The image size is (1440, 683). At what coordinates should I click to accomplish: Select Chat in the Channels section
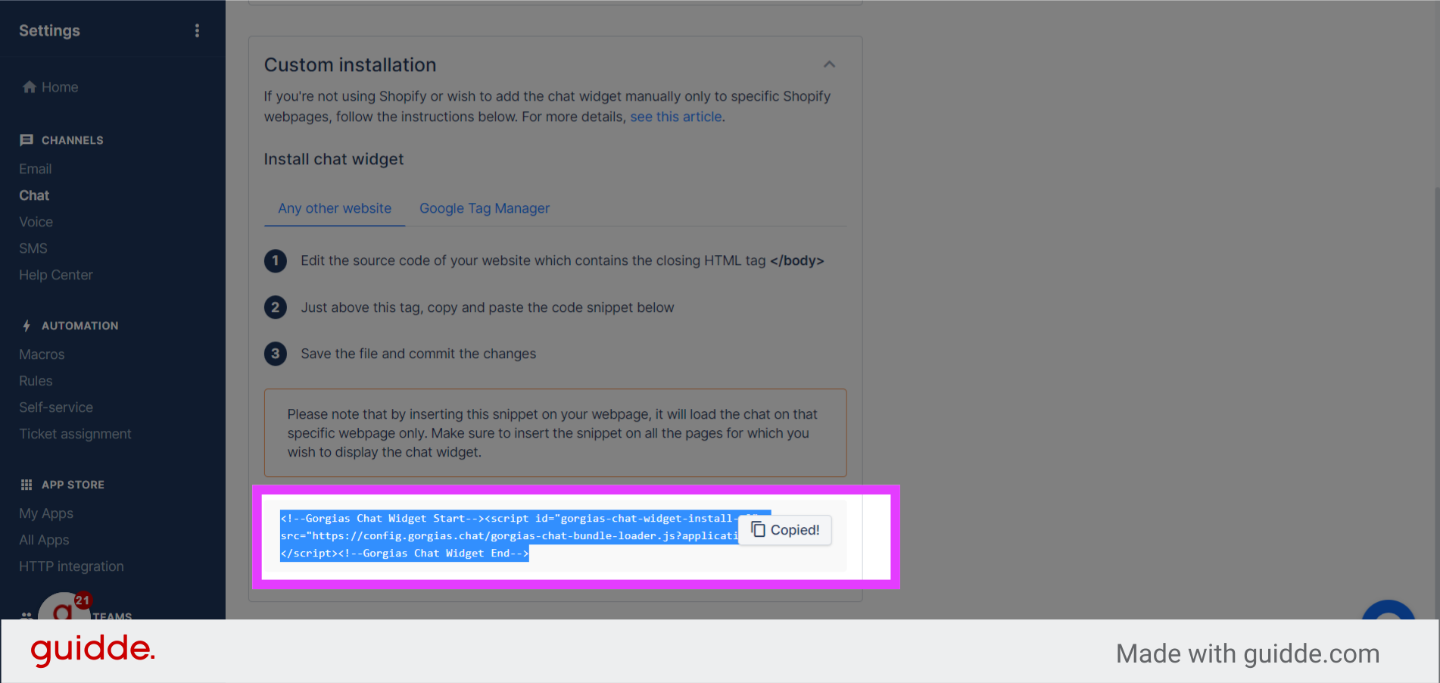coord(34,195)
